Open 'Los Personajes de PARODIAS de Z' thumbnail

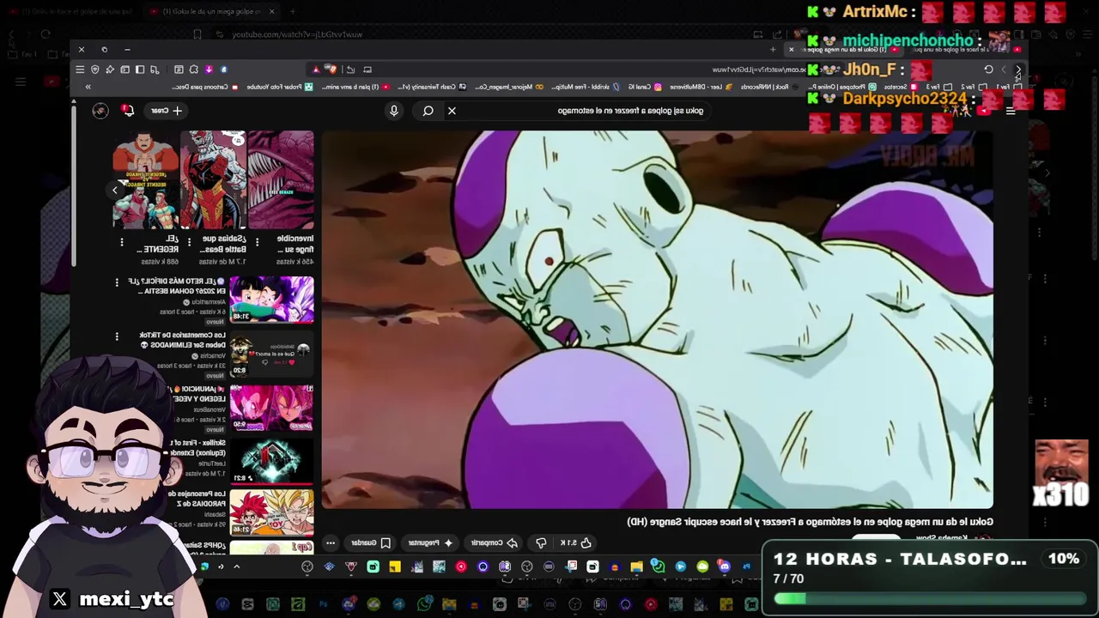(271, 513)
